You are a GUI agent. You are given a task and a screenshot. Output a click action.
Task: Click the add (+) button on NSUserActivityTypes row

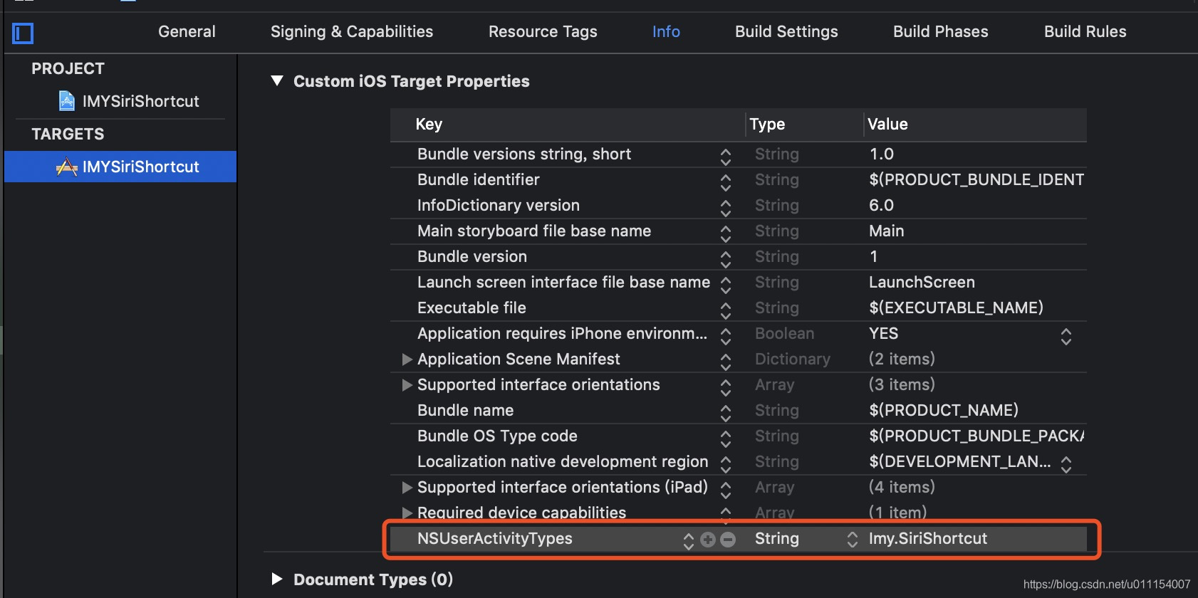pos(708,540)
